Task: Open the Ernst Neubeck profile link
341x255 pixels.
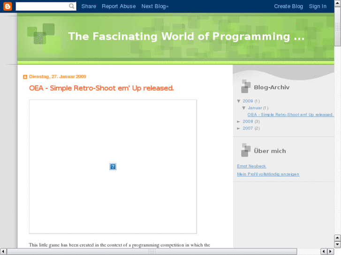Action: (x=251, y=166)
